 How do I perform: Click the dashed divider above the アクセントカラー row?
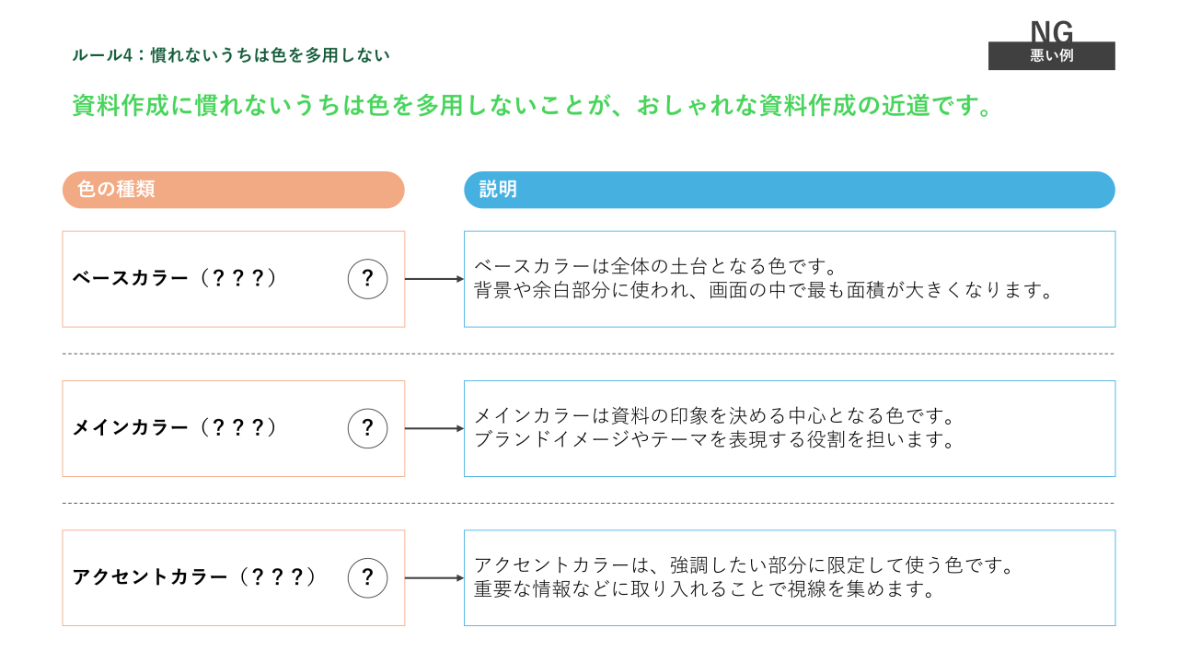[x=588, y=504]
